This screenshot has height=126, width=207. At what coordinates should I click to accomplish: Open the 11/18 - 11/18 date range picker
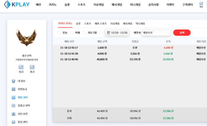(117, 33)
